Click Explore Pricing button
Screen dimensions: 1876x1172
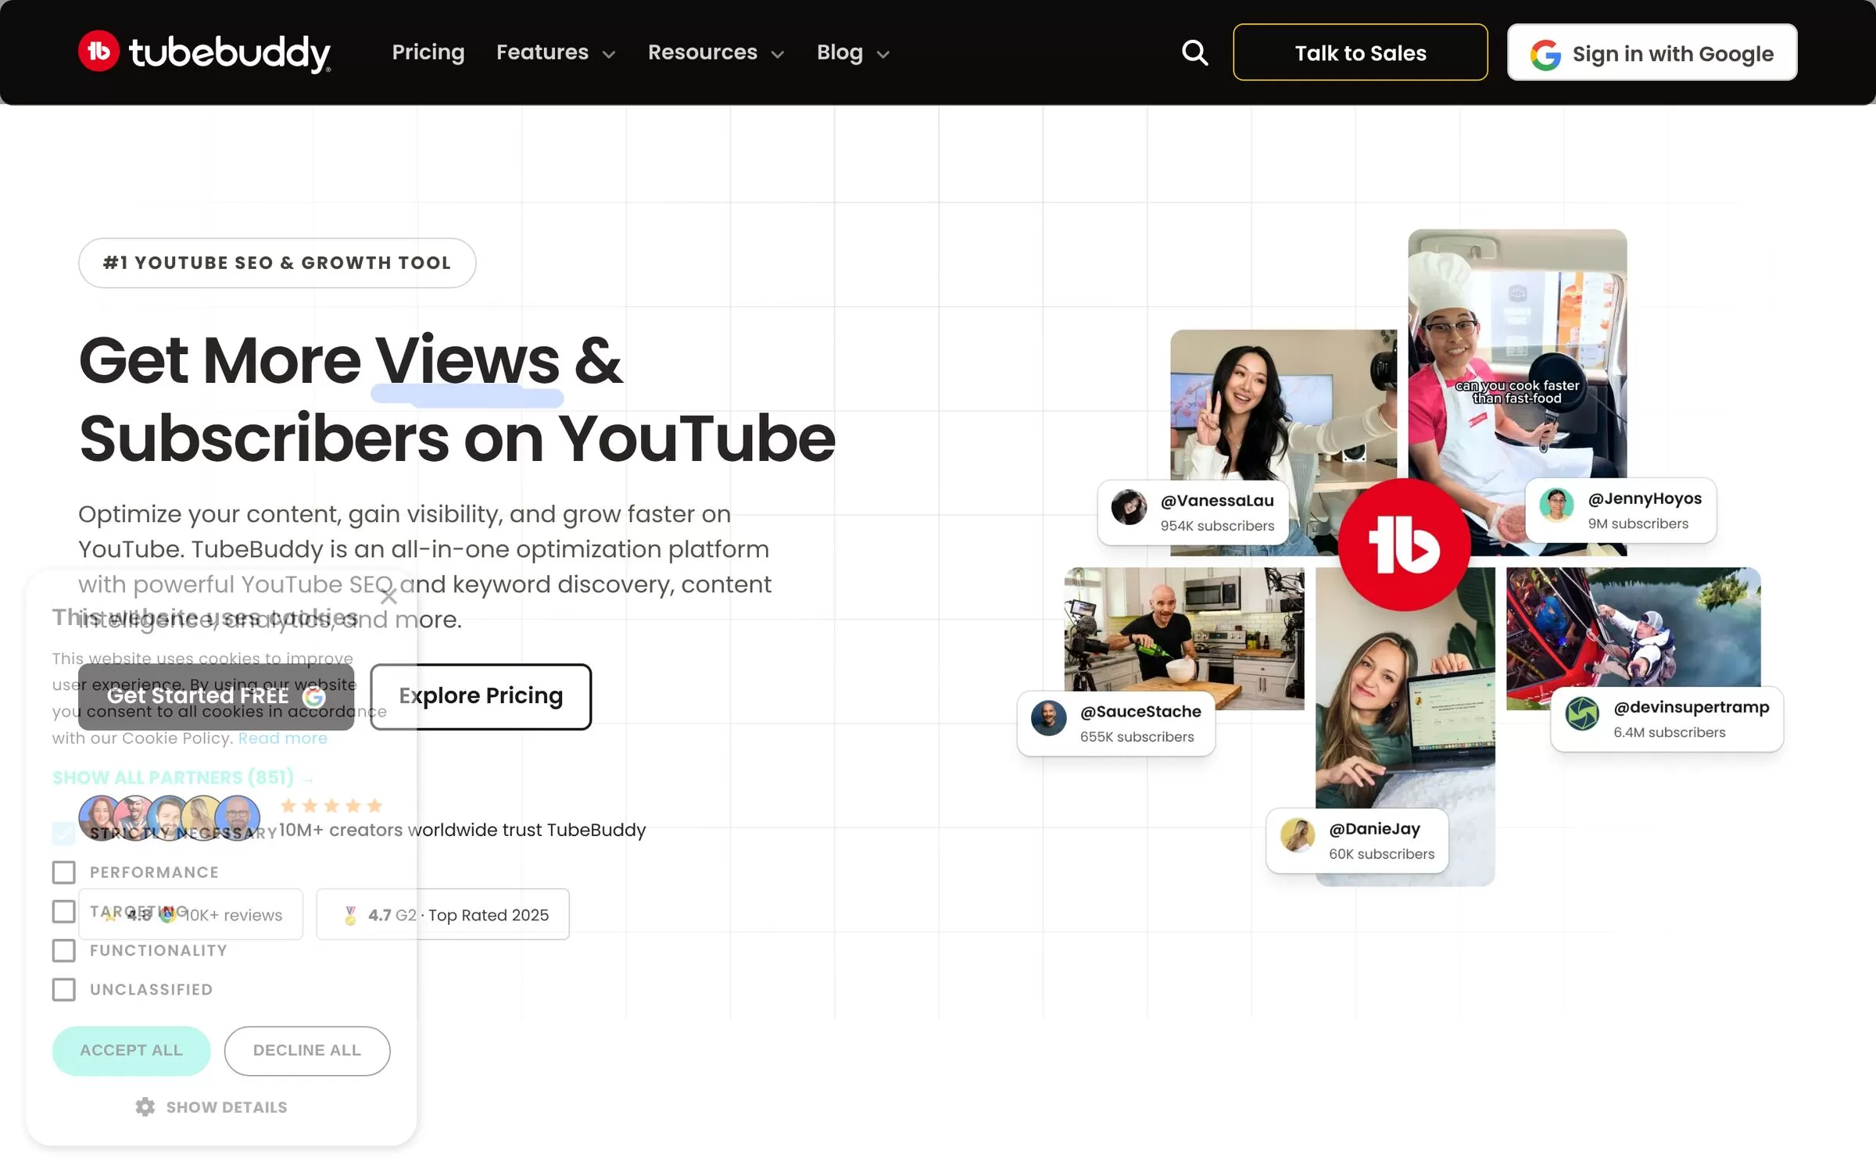[481, 696]
